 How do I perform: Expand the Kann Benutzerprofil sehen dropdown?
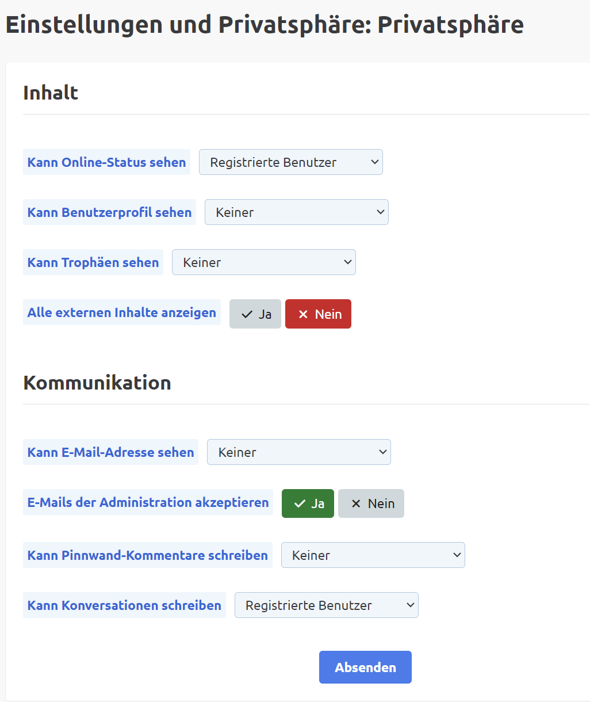pyautogui.click(x=296, y=212)
